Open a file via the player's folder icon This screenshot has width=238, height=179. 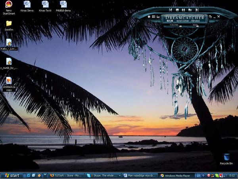pos(190,10)
